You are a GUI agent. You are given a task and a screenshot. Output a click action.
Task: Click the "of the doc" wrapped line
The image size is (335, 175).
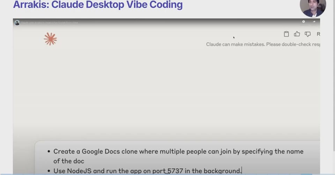pos(69,161)
